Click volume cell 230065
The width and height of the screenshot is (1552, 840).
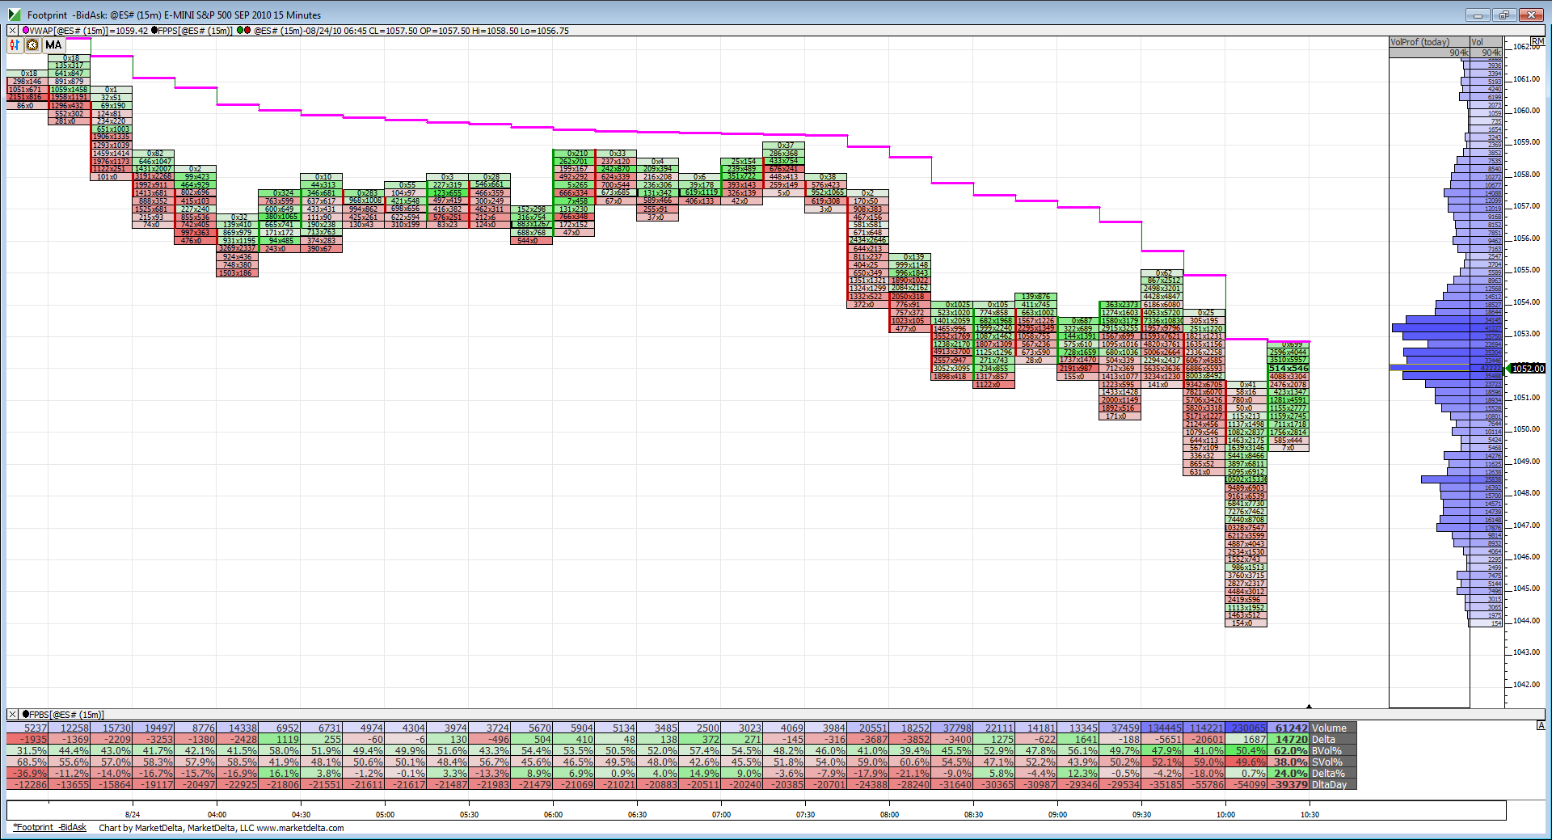(1247, 728)
